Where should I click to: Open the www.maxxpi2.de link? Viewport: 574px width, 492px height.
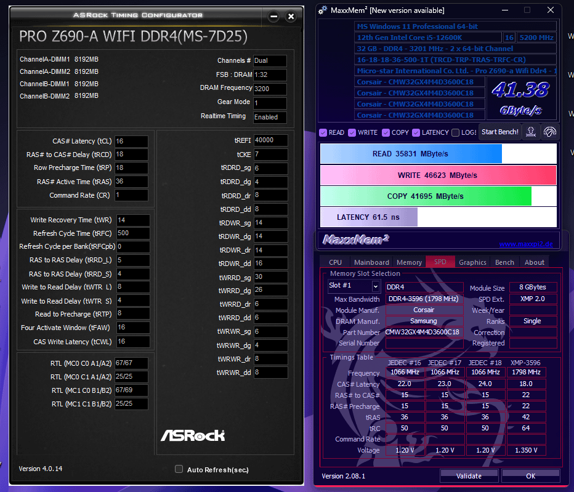pos(526,244)
